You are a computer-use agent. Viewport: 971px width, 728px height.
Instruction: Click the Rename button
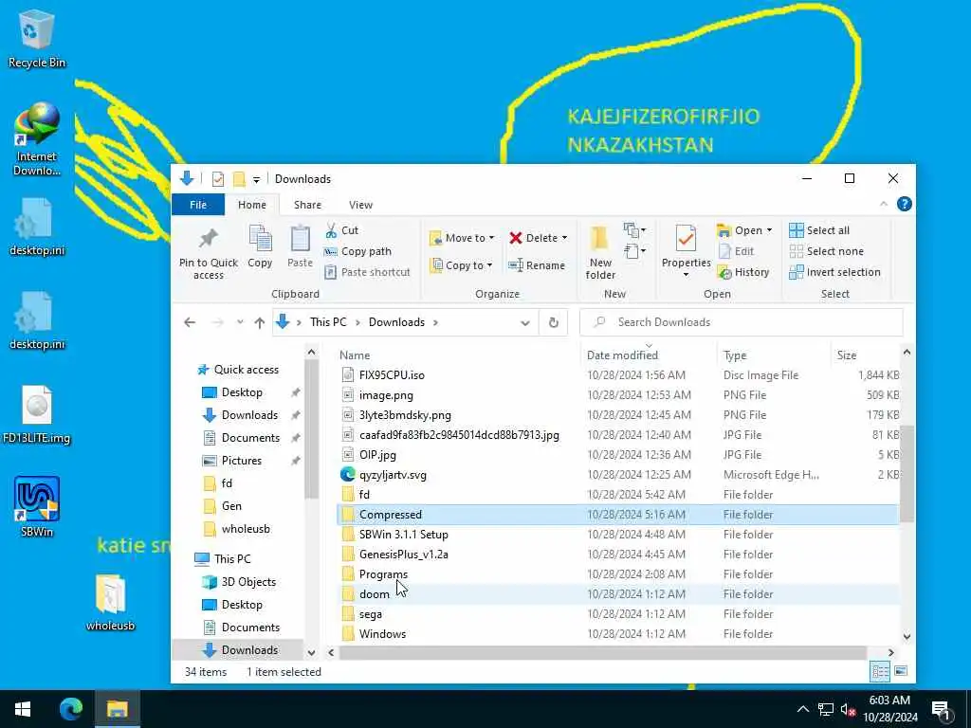[x=537, y=265]
